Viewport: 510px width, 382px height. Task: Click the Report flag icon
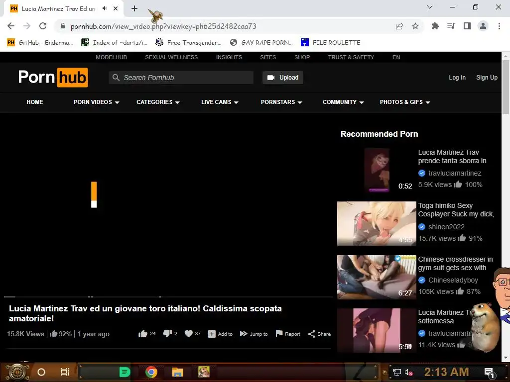pyautogui.click(x=279, y=334)
